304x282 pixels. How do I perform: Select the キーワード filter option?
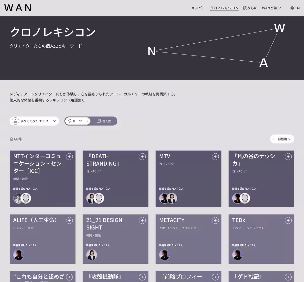78,121
